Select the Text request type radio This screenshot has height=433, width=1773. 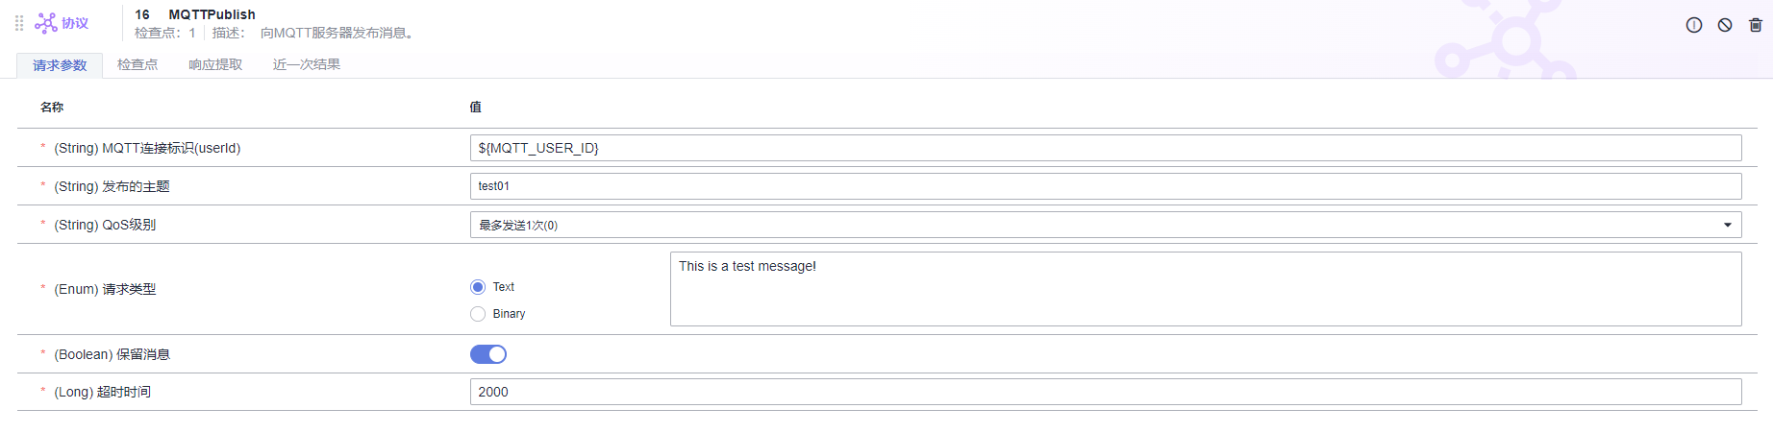coord(478,287)
